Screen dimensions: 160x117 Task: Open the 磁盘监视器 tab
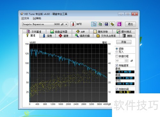coord(59,32)
